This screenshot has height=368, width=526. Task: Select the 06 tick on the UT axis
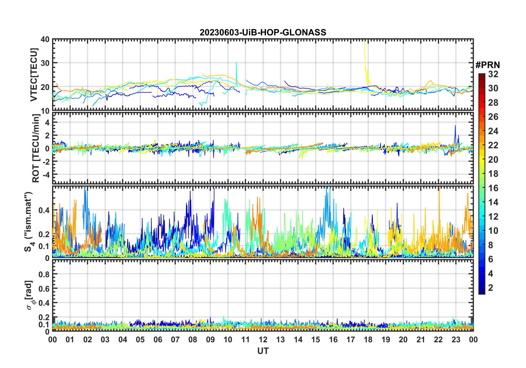(158, 340)
